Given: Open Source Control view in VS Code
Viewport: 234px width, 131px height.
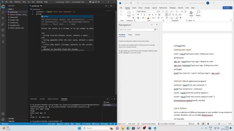Looking at the screenshot, I should pos(3,18).
